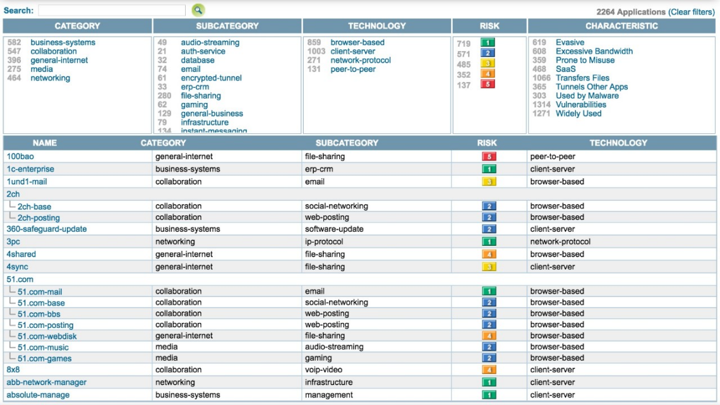
Task: Sort by the NAME column header
Action: (44, 143)
